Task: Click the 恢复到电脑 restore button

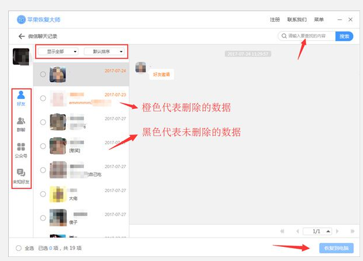Action: 336,248
